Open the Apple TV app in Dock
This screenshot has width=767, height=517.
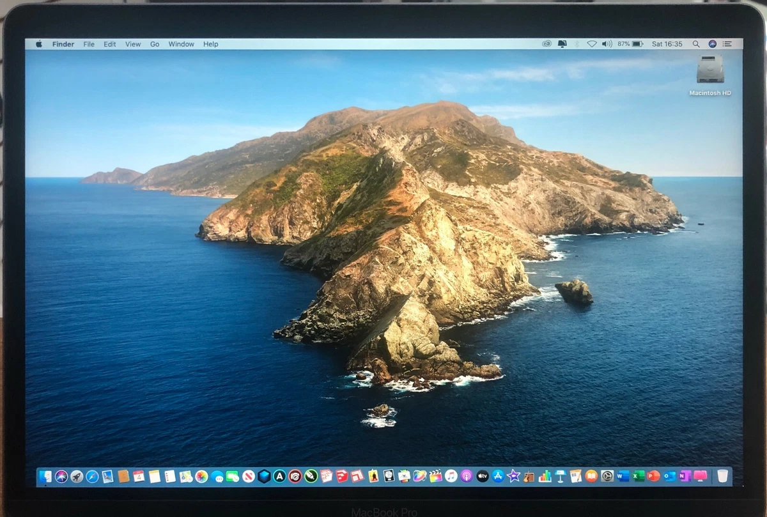tap(483, 475)
